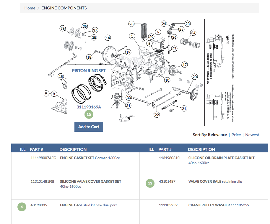Sort the parts list by Newest

[252, 135]
